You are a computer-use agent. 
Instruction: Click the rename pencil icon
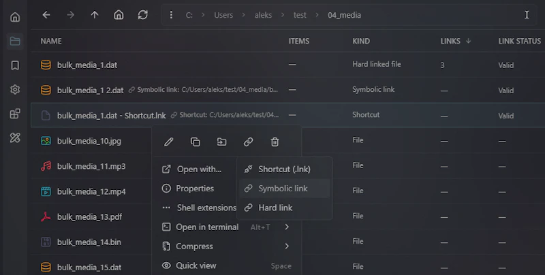(x=168, y=142)
